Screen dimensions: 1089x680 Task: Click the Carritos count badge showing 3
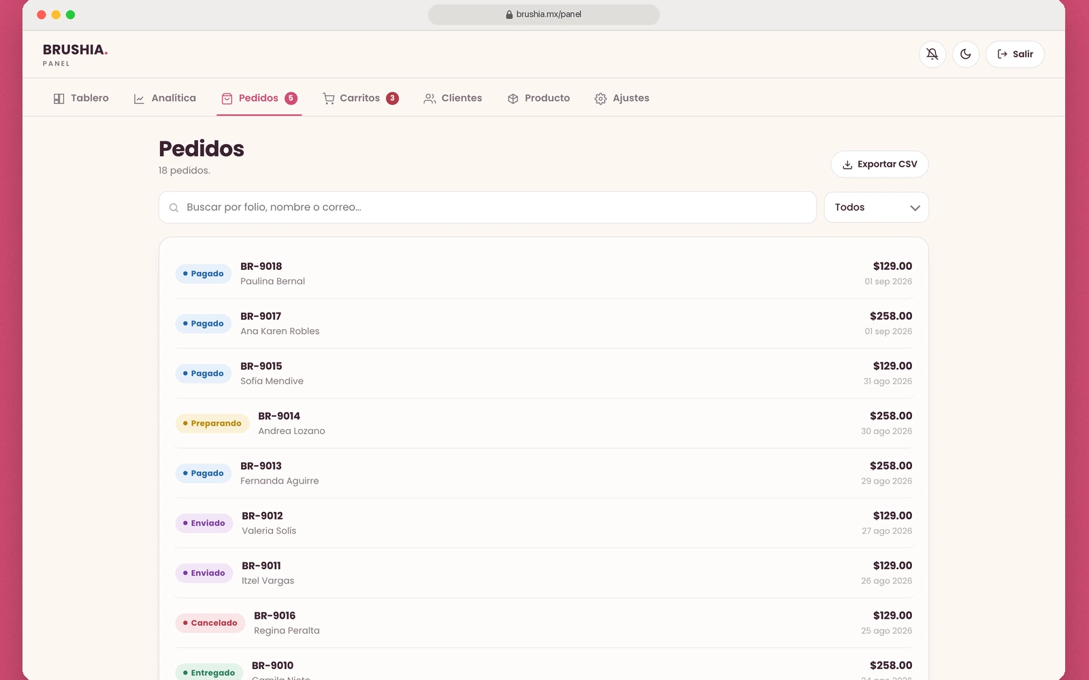[393, 98]
